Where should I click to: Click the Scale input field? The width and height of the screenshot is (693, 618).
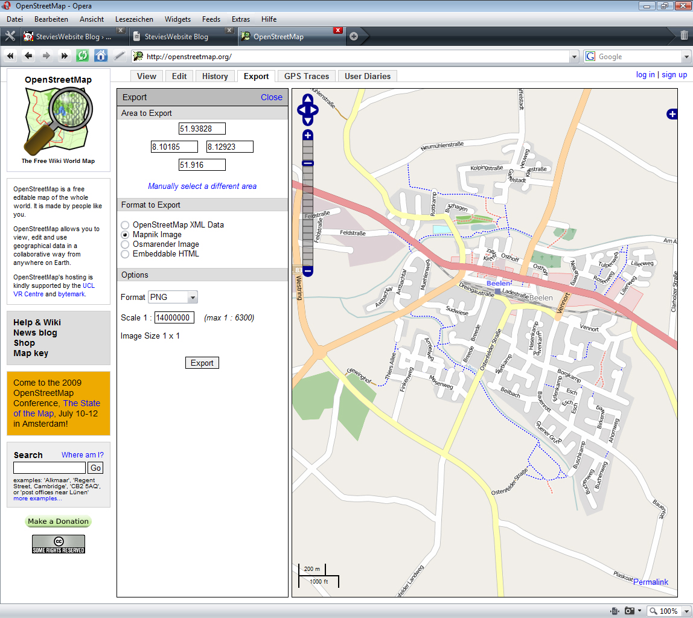pos(174,317)
